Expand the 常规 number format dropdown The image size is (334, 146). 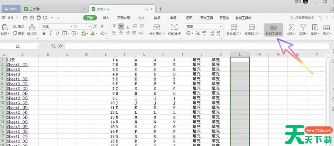220,27
